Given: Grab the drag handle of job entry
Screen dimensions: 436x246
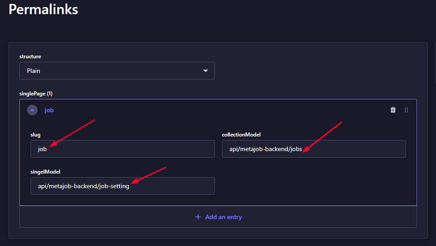Looking at the screenshot, I should coord(406,110).
